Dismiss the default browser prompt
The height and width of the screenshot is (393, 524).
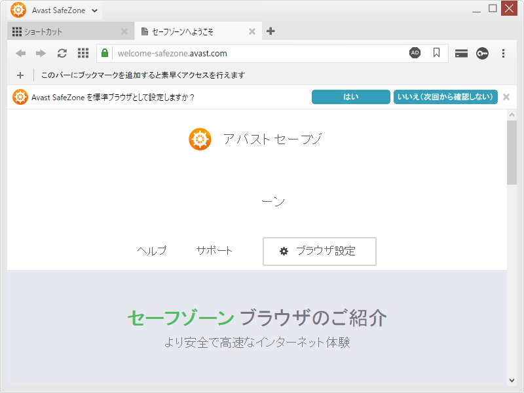[506, 96]
